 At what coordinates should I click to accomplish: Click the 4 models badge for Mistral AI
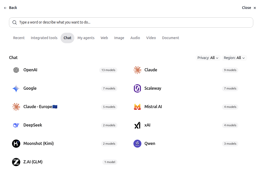pos(230,107)
